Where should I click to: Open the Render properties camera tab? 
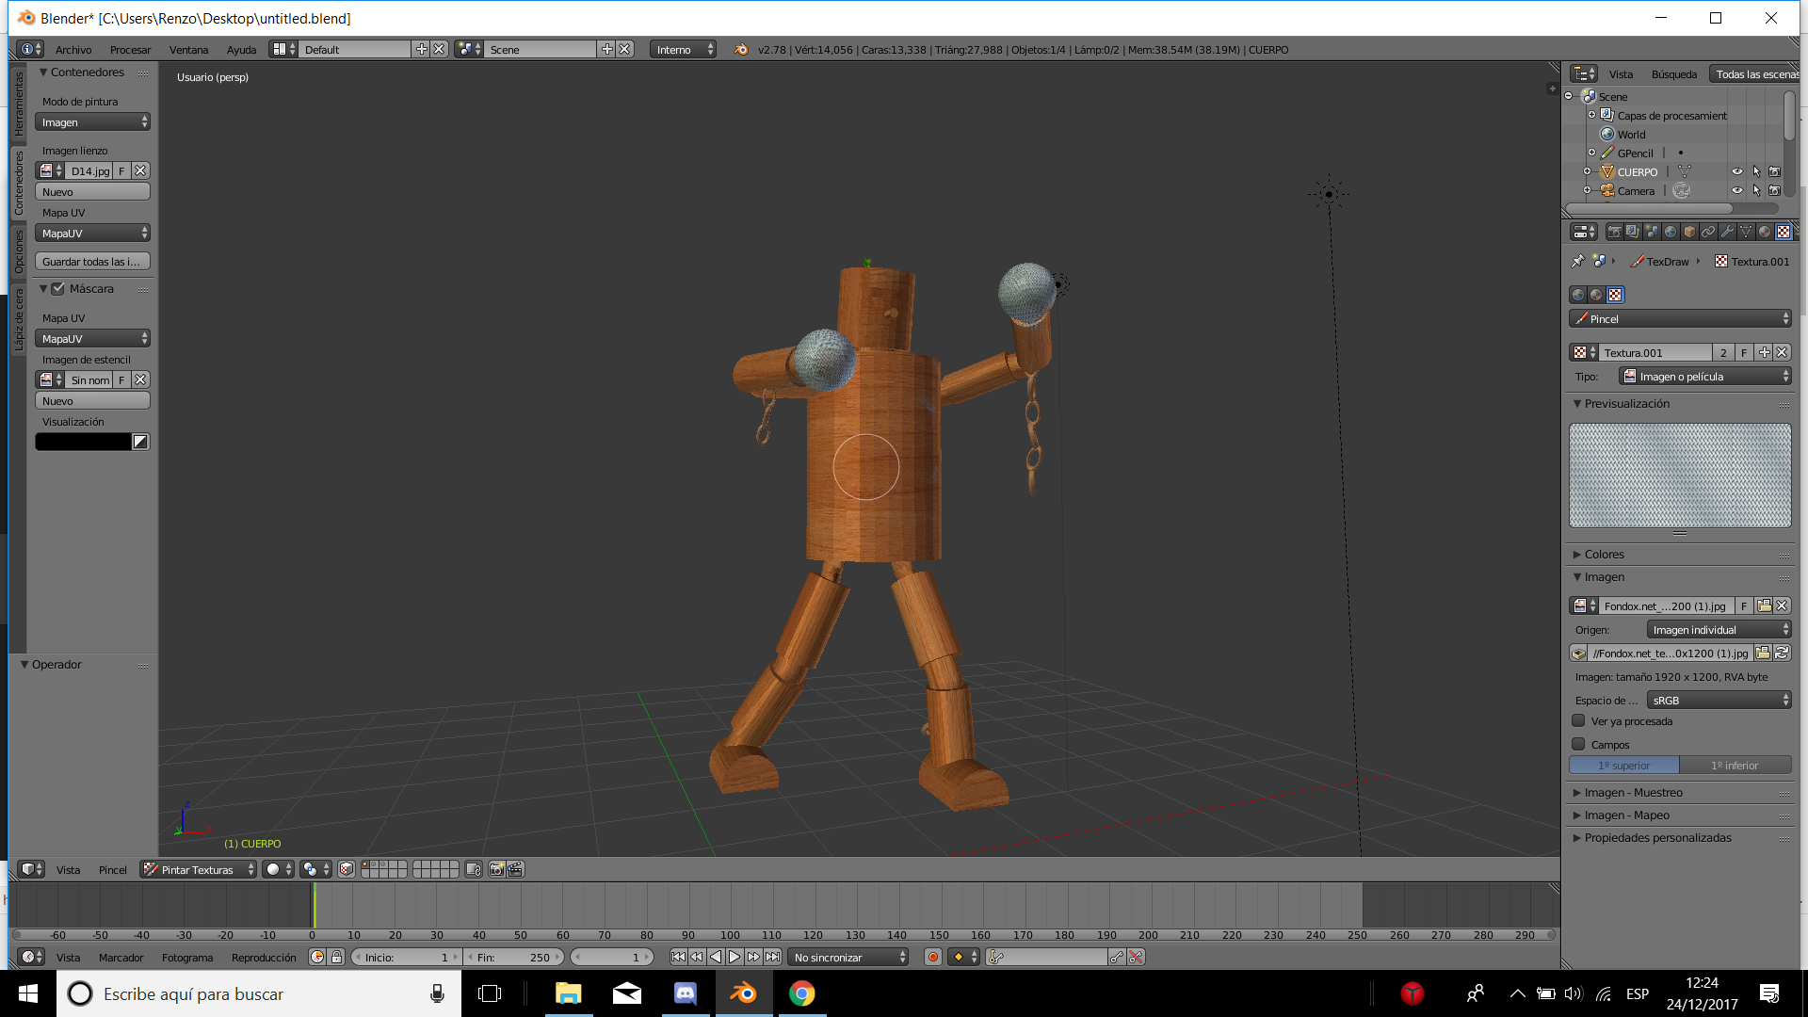1615,232
